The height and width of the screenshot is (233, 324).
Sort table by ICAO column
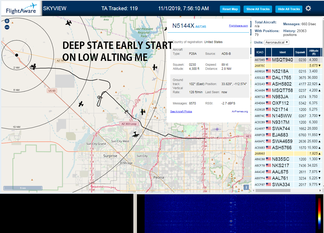click(260, 52)
